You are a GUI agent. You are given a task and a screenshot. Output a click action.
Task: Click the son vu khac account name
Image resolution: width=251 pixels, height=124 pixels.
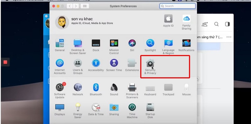pyautogui.click(x=82, y=19)
